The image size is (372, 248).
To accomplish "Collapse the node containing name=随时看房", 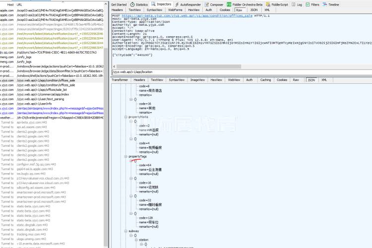I will pyautogui.click(x=131, y=196).
